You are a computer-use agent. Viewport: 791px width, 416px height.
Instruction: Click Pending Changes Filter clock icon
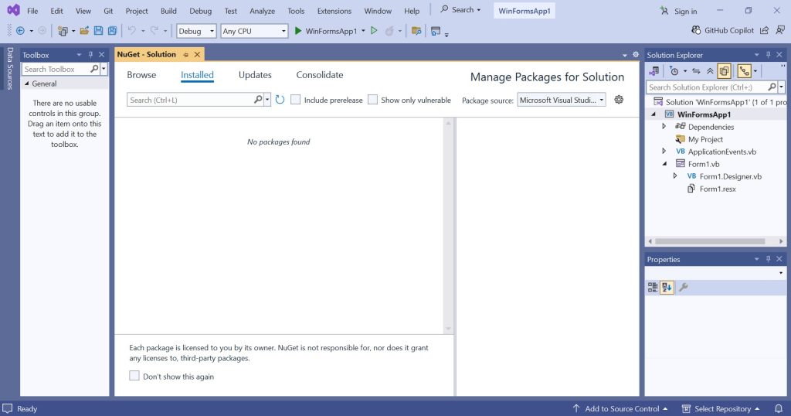[x=674, y=71]
